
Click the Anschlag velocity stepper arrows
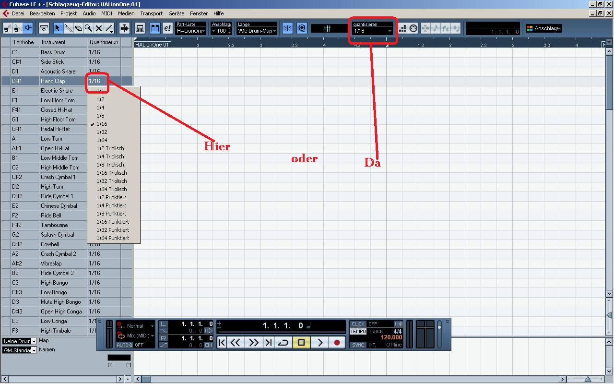click(229, 31)
